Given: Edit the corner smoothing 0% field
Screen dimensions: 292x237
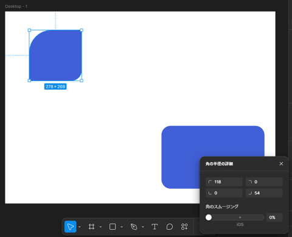Looking at the screenshot, I should pyautogui.click(x=274, y=218).
